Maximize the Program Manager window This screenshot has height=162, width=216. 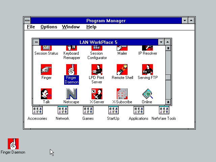click(x=191, y=21)
